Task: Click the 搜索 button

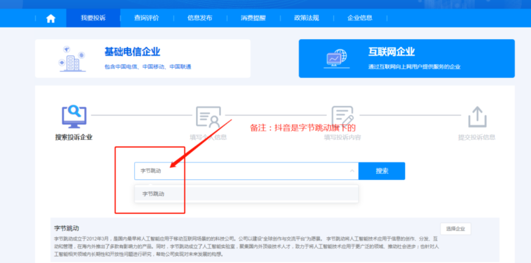Action: [382, 171]
